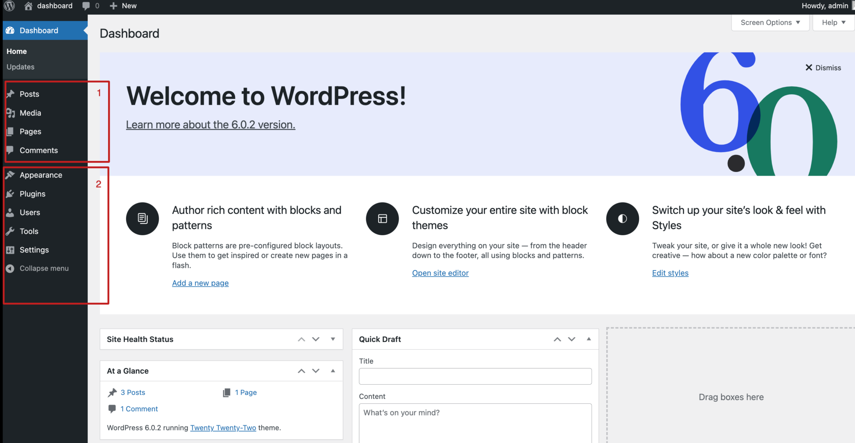Dismiss the Welcome to WordPress banner
The height and width of the screenshot is (443, 855).
[823, 68]
